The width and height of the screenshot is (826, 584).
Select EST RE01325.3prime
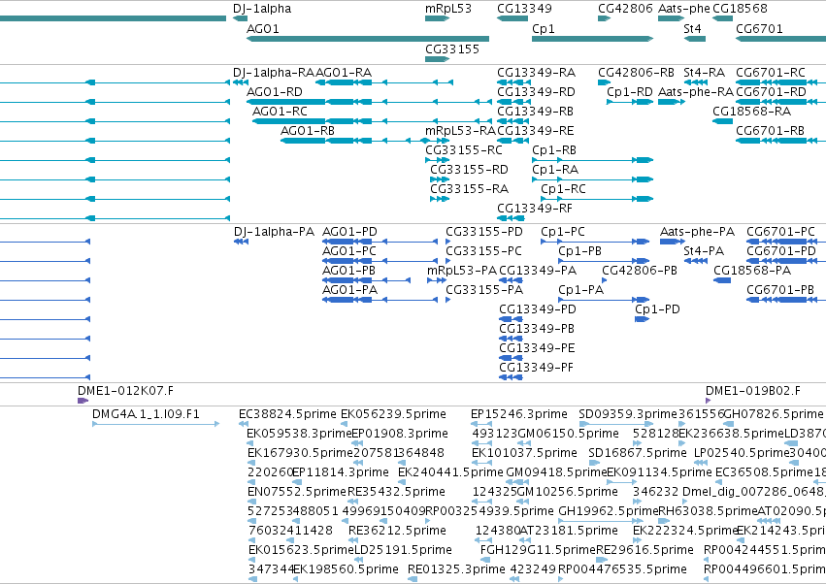click(x=456, y=569)
